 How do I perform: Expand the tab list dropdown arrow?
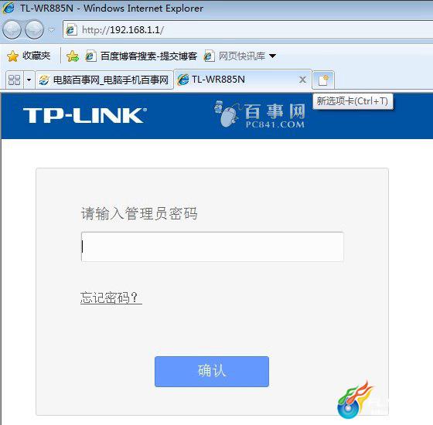coord(29,80)
